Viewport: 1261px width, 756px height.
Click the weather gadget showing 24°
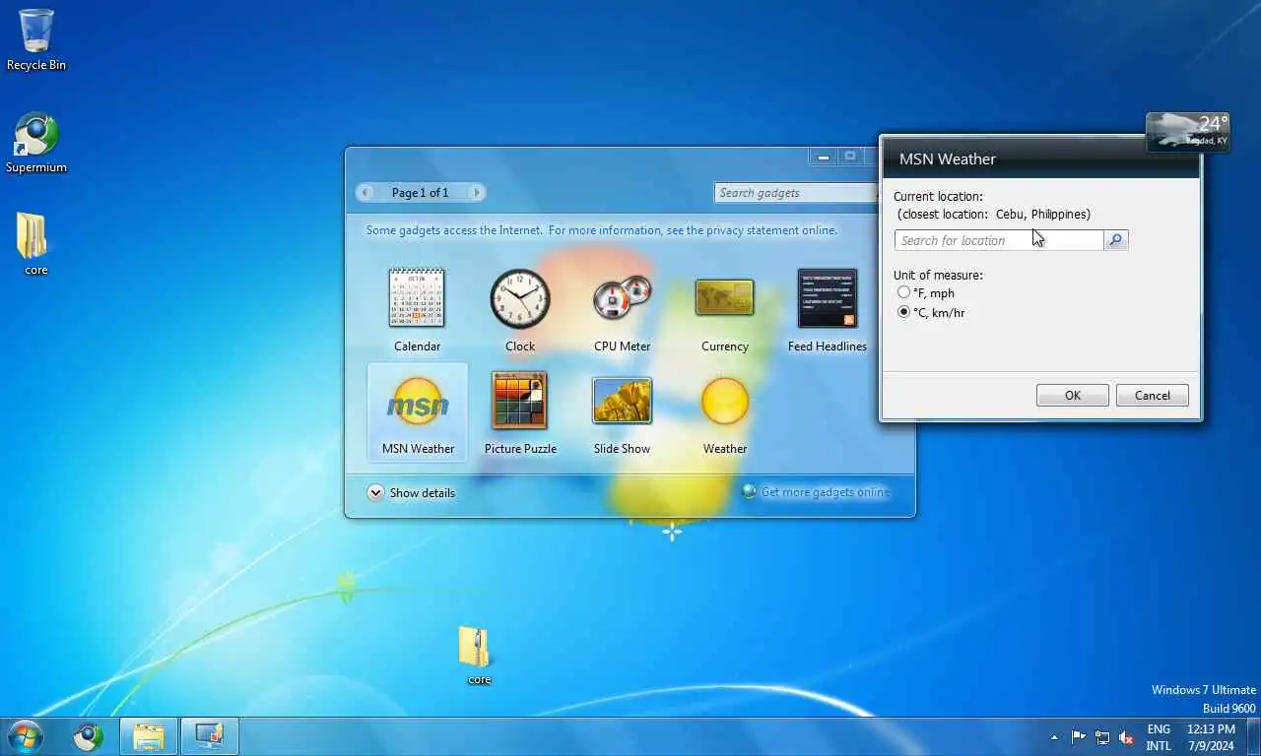click(x=1188, y=132)
